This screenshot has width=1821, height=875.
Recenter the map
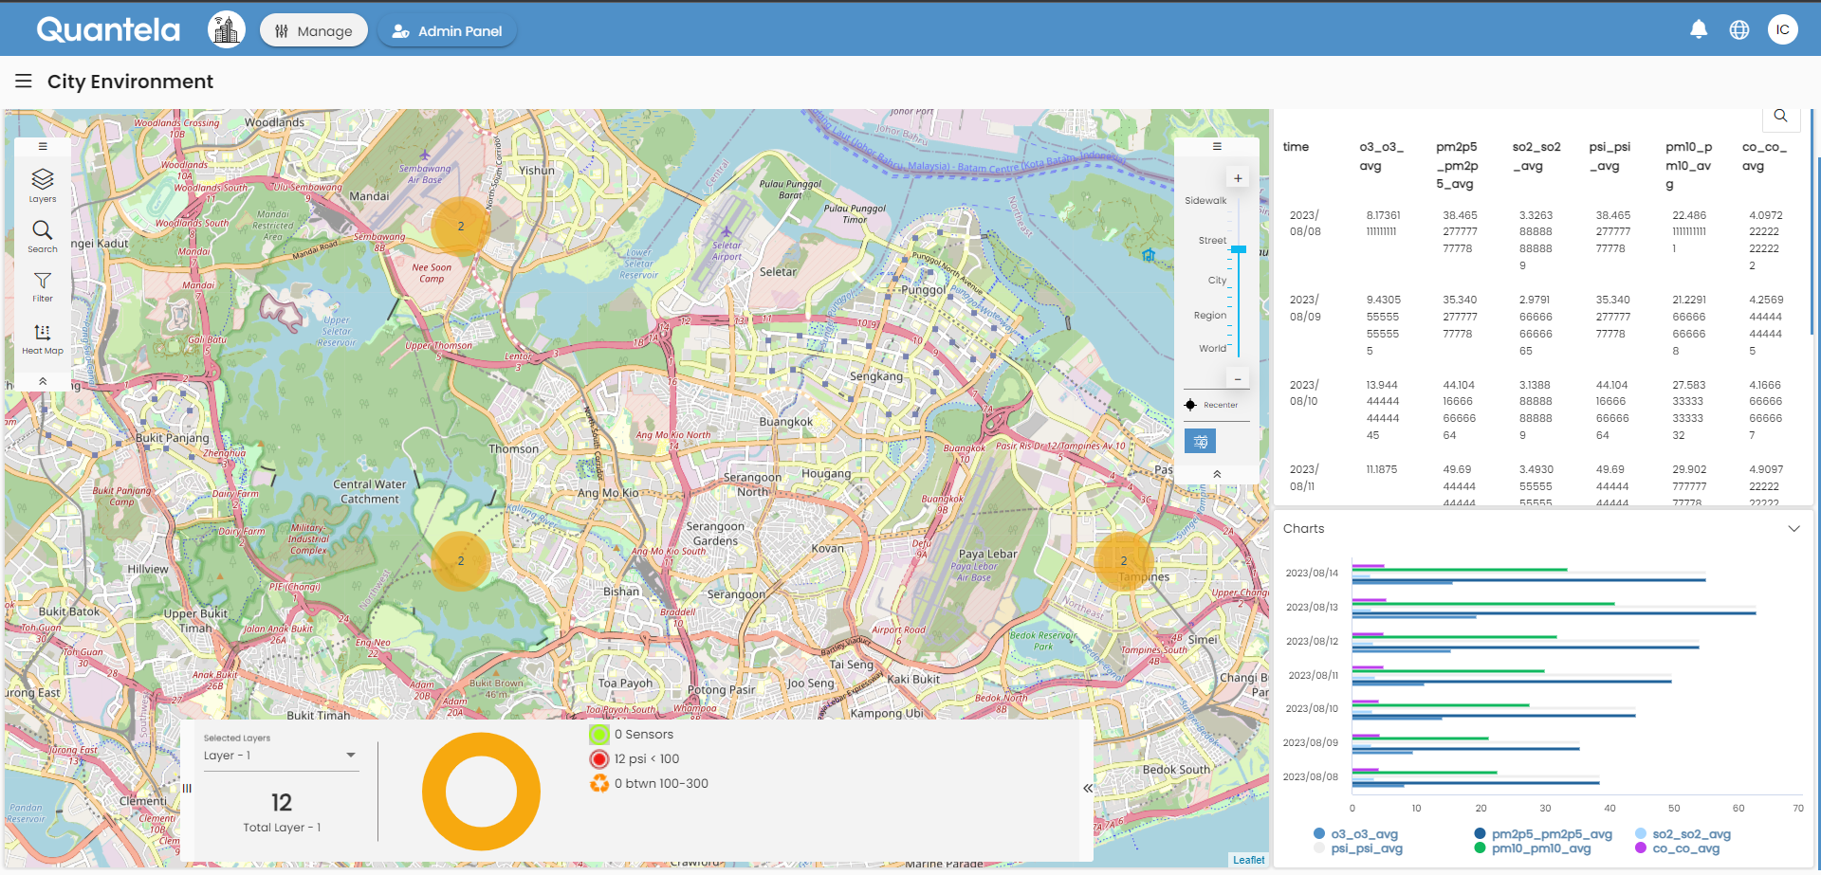click(1211, 405)
